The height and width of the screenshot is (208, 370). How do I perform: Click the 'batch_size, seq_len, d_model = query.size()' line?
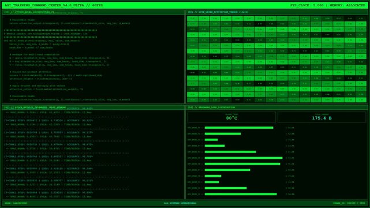coord(39,44)
